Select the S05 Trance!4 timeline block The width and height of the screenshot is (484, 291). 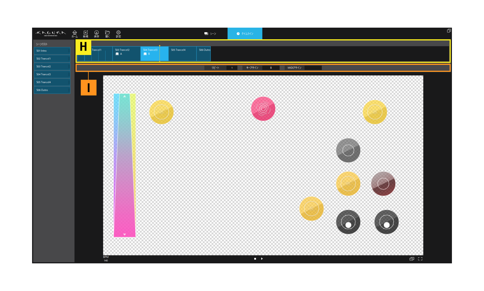pos(183,54)
